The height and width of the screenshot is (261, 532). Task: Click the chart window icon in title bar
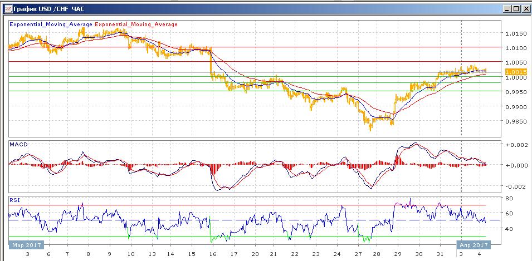(x=7, y=8)
